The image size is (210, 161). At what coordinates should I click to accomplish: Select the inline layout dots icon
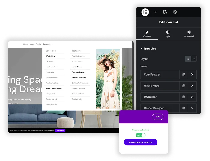pos(194,59)
